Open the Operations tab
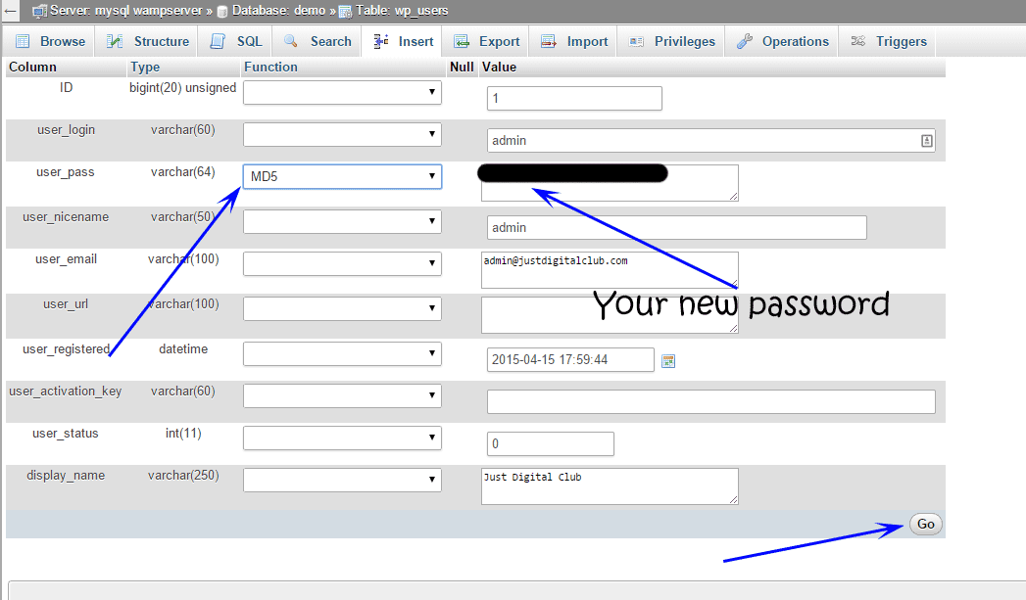 coord(782,41)
